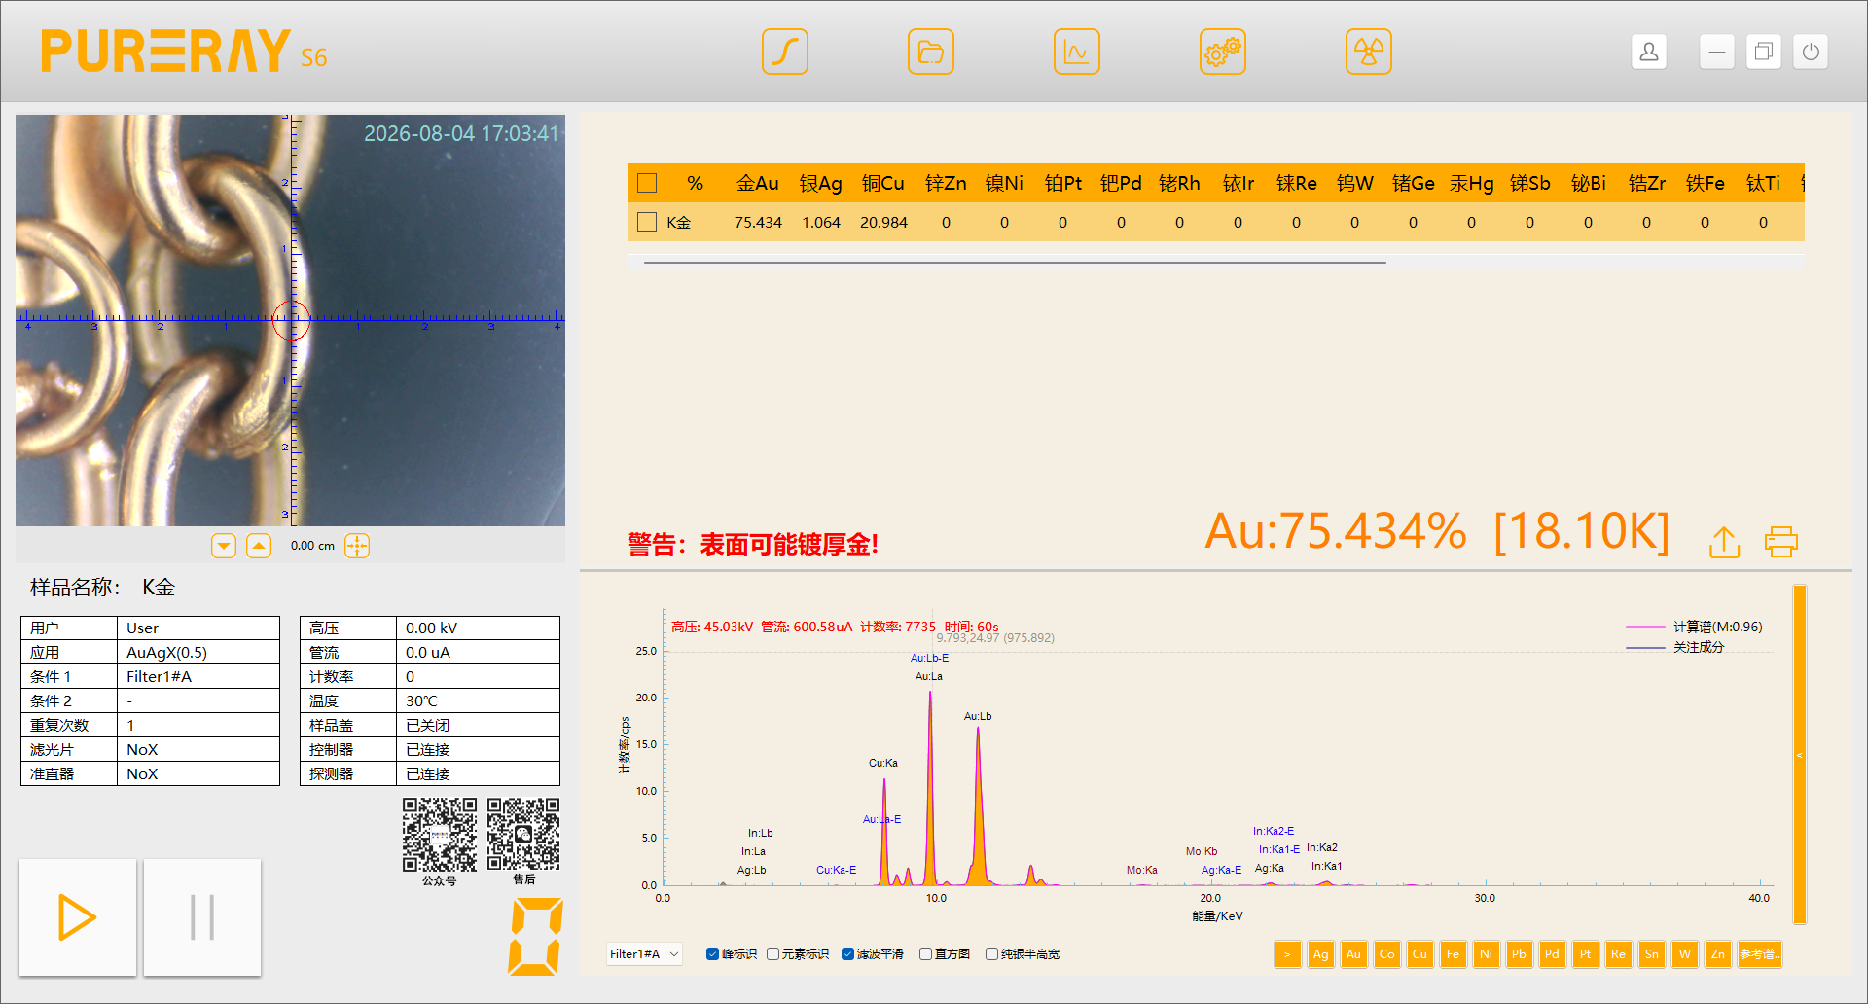
Task: Click the 温度 value 30℃
Action: 478,700
